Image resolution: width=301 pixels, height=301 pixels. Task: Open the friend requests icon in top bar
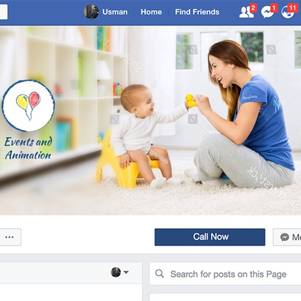[246, 12]
